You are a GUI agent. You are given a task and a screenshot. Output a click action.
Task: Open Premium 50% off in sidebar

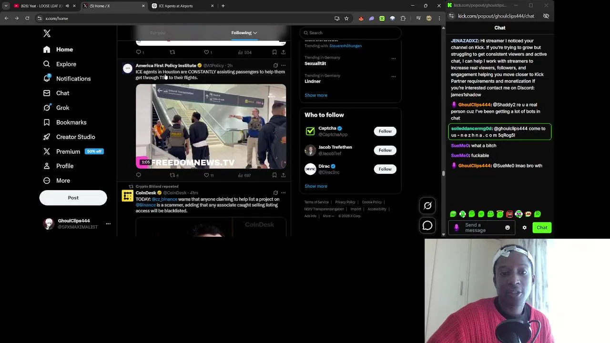coord(73,151)
